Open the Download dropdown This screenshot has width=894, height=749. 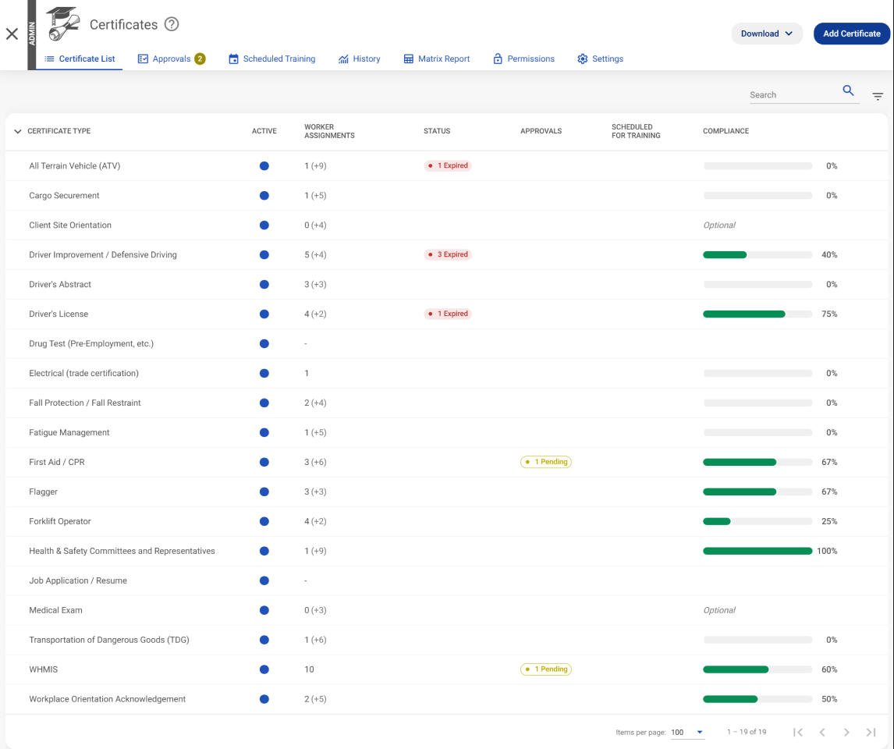click(766, 34)
